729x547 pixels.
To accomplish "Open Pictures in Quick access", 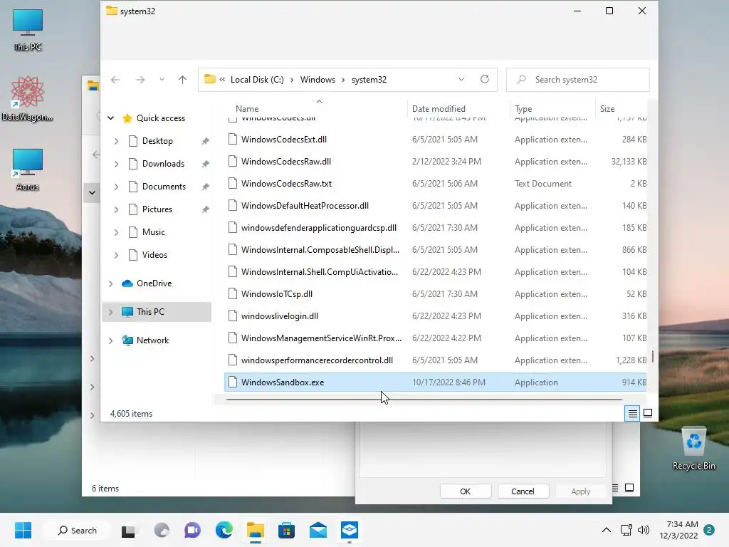I will (x=157, y=209).
